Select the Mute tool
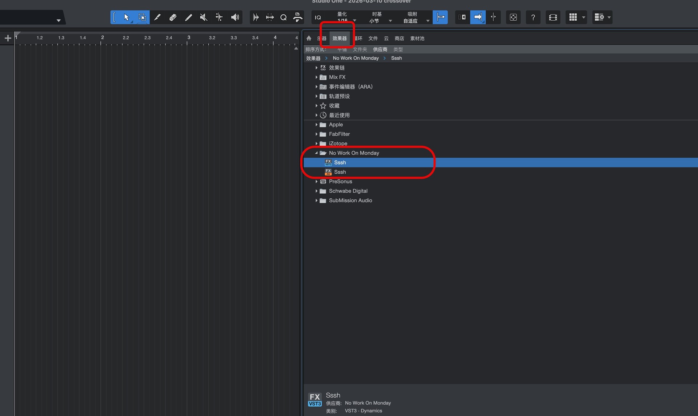Viewport: 698px width, 416px height. [204, 17]
